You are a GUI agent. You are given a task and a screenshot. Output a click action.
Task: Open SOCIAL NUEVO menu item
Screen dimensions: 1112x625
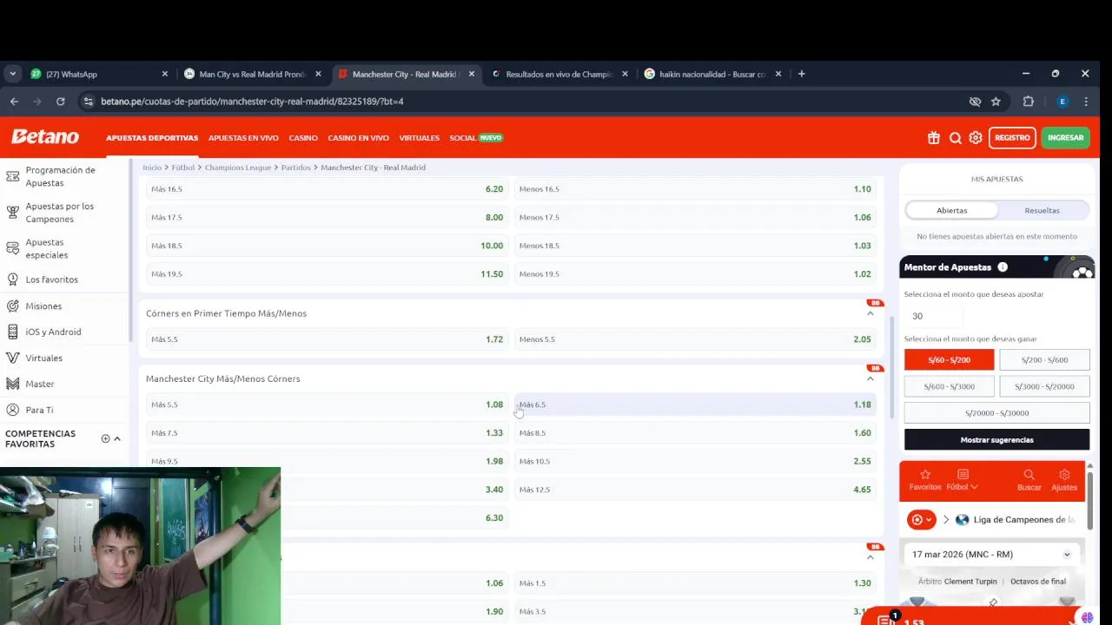[x=476, y=138]
